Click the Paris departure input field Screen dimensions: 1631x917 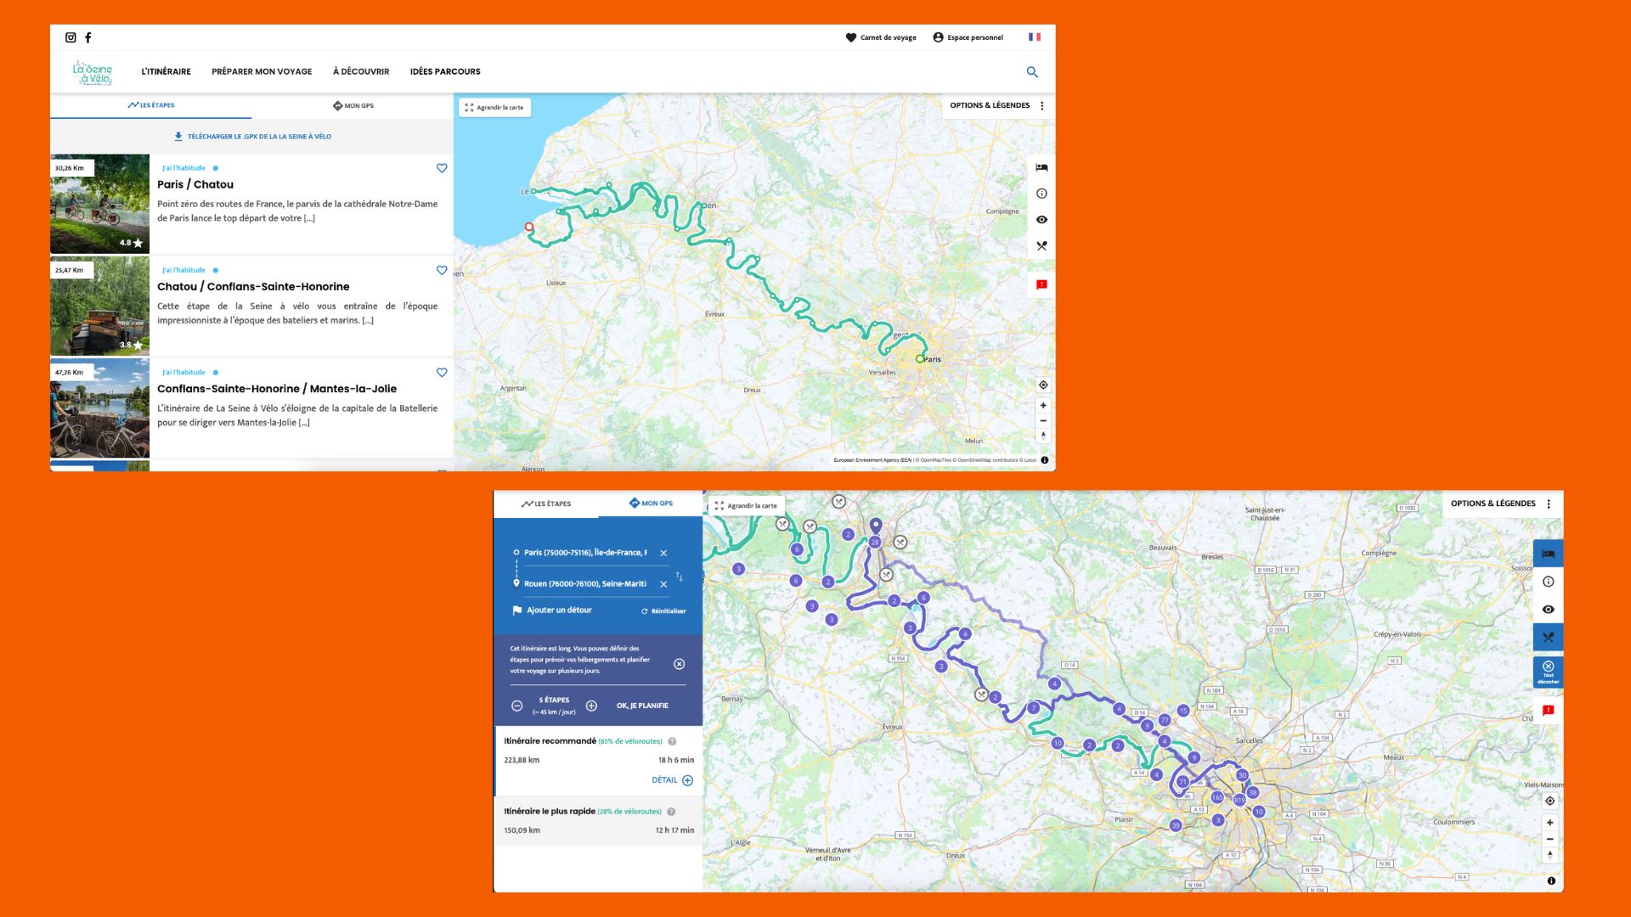[x=585, y=553]
